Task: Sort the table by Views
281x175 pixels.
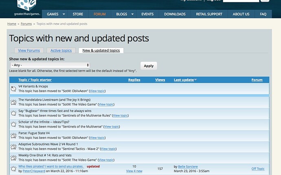Action: click(x=160, y=80)
